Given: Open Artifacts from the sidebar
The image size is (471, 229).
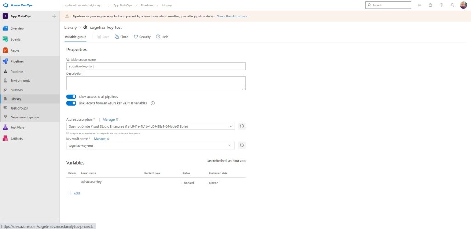Looking at the screenshot, I should coord(16,138).
